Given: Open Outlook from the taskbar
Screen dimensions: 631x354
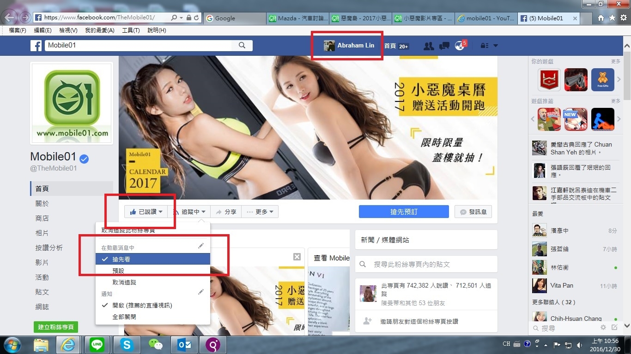Looking at the screenshot, I should [184, 345].
